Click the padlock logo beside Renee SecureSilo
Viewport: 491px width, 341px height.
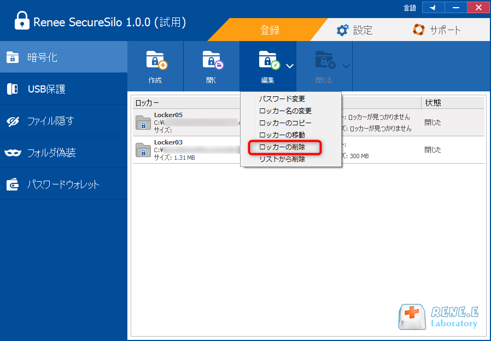tap(22, 21)
